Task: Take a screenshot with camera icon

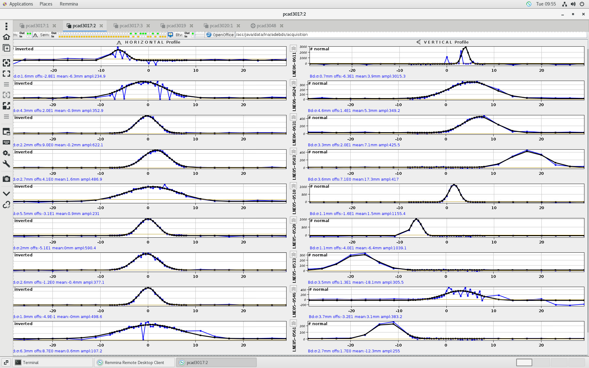Action: coord(6,179)
